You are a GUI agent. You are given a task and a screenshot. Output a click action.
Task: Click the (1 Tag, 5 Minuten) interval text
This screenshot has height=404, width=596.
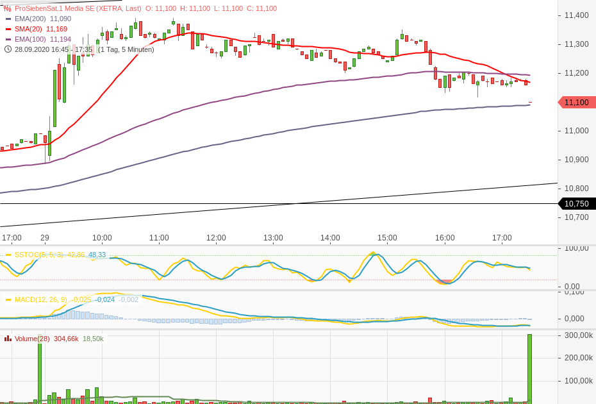pyautogui.click(x=127, y=49)
